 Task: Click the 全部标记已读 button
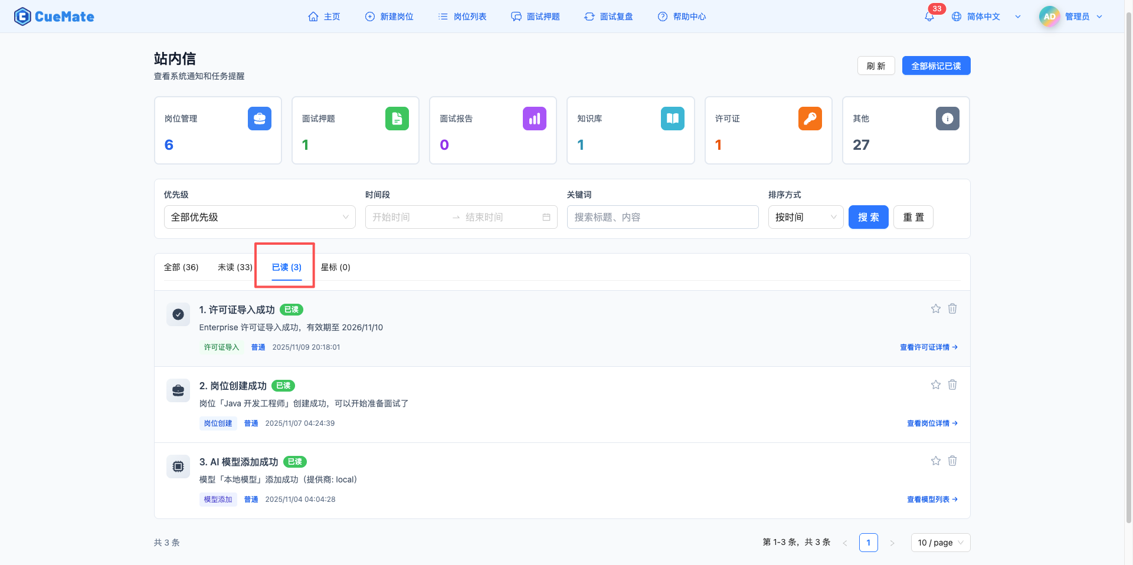pos(936,65)
